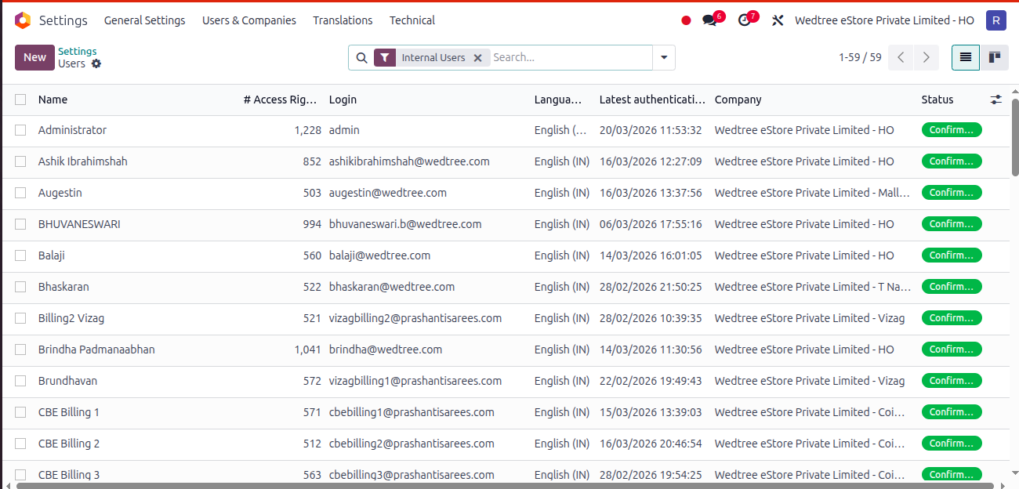The image size is (1019, 489).
Task: Select the Augestin row checkbox
Action: [20, 193]
